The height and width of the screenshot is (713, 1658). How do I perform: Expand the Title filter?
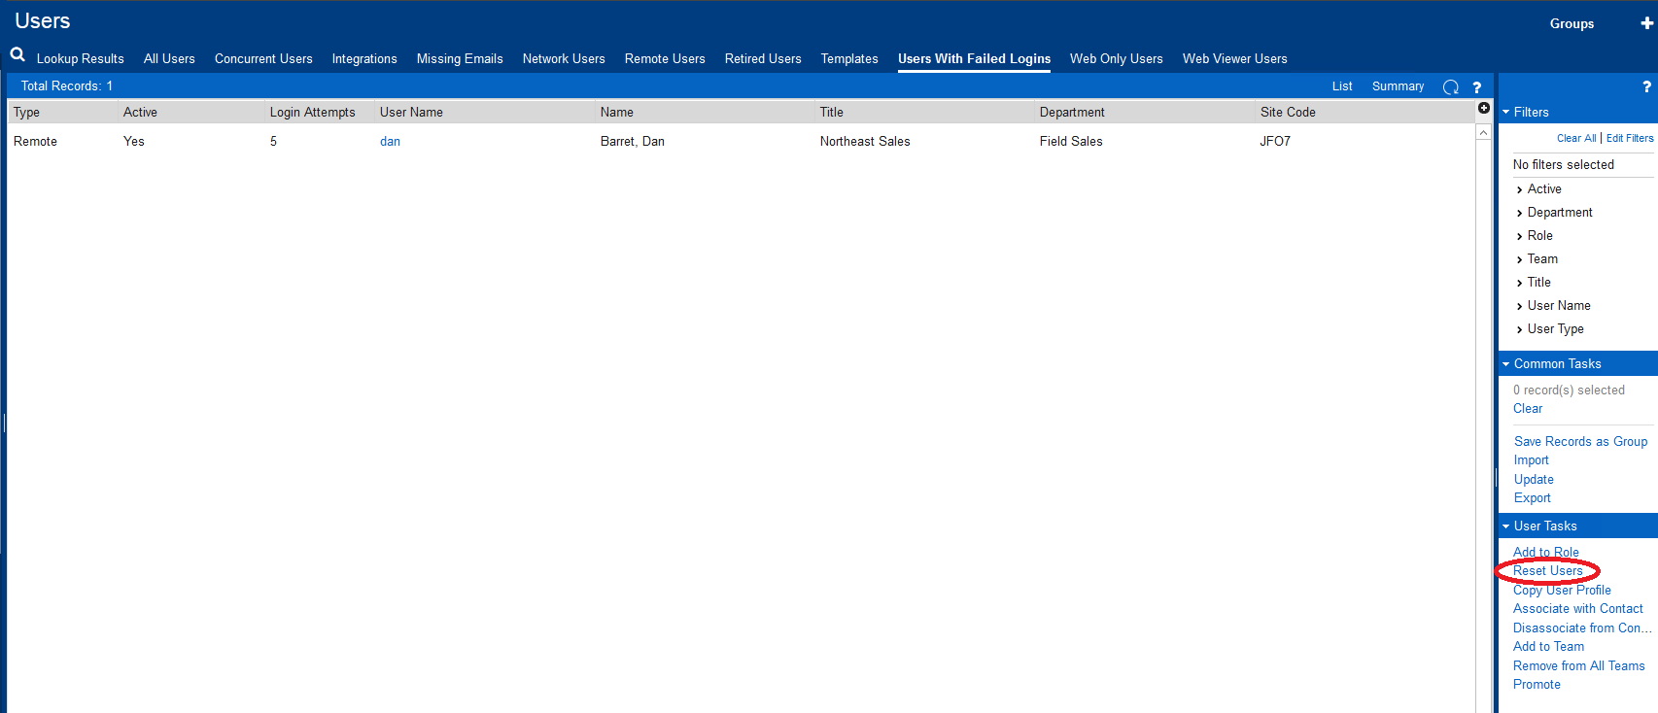point(1520,283)
